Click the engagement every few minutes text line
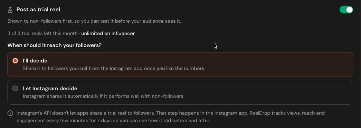This screenshot has width=361, height=128. point(113,120)
